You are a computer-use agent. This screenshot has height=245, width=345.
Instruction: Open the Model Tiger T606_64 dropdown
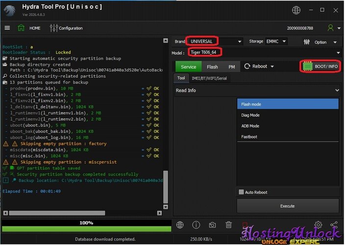click(264, 52)
